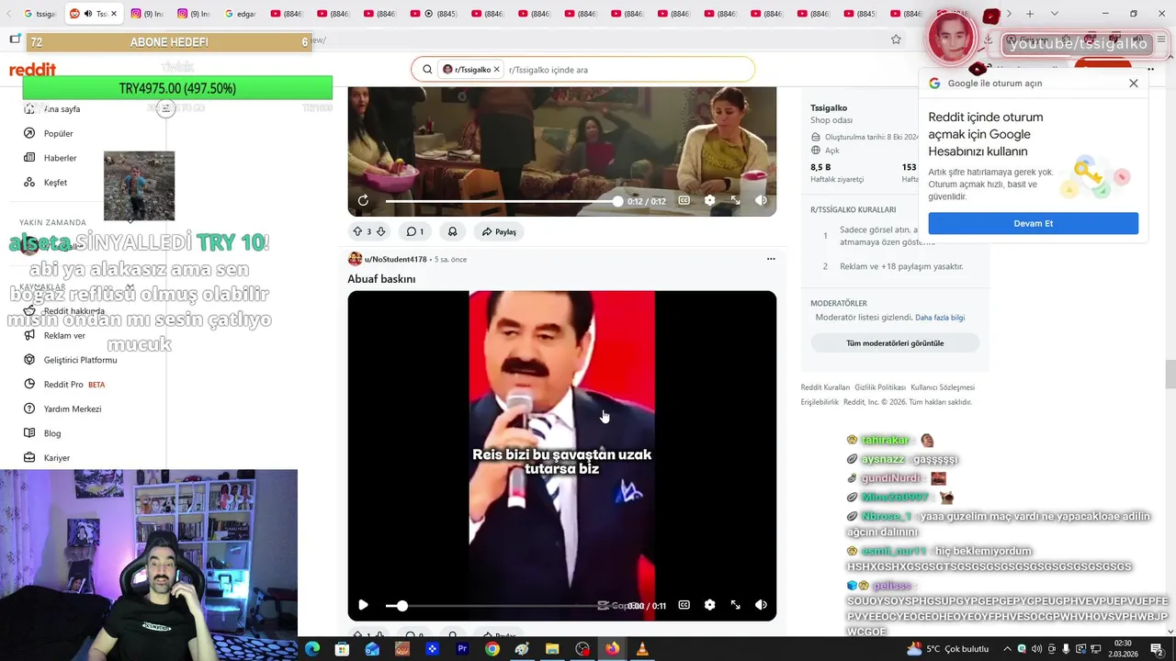Click Tüm moderatörleri görüntüle button
This screenshot has height=661, width=1176.
[x=895, y=343]
